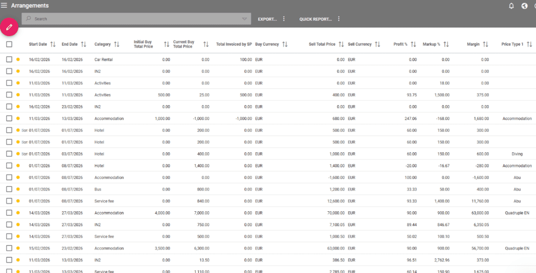Sort by Buy Currency column
Screen dimensions: 536x273
pyautogui.click(x=285, y=44)
